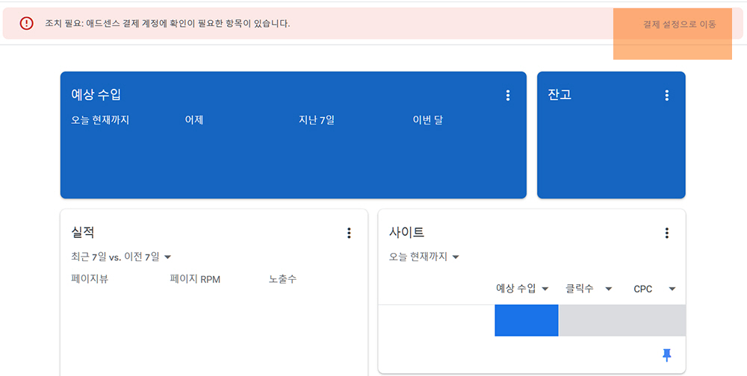Open 사이트 card three-dot menu

pyautogui.click(x=666, y=233)
